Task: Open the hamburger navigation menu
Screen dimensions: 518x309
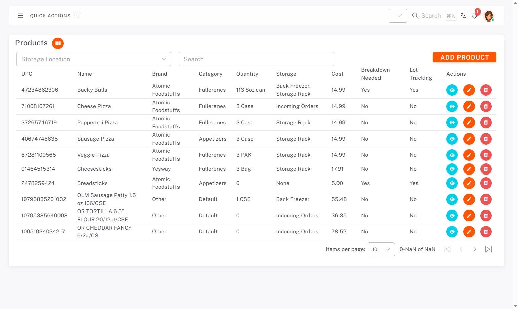Action: pos(21,16)
